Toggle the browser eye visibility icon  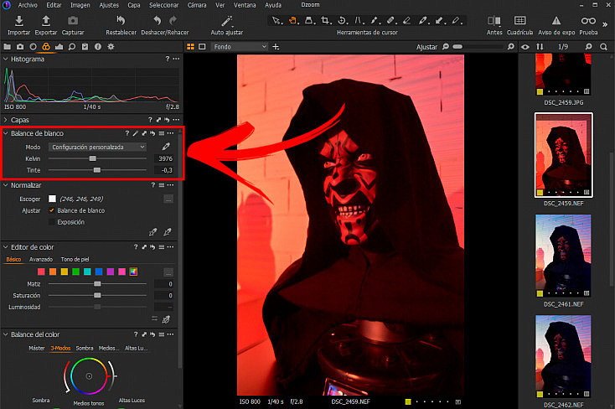525,47
